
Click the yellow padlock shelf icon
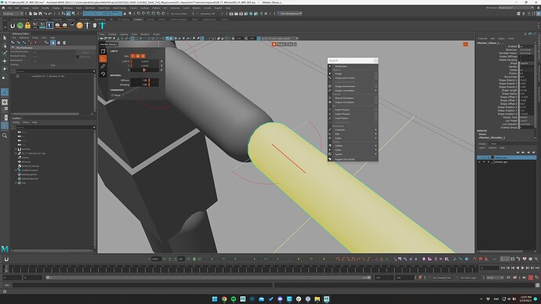(27, 26)
